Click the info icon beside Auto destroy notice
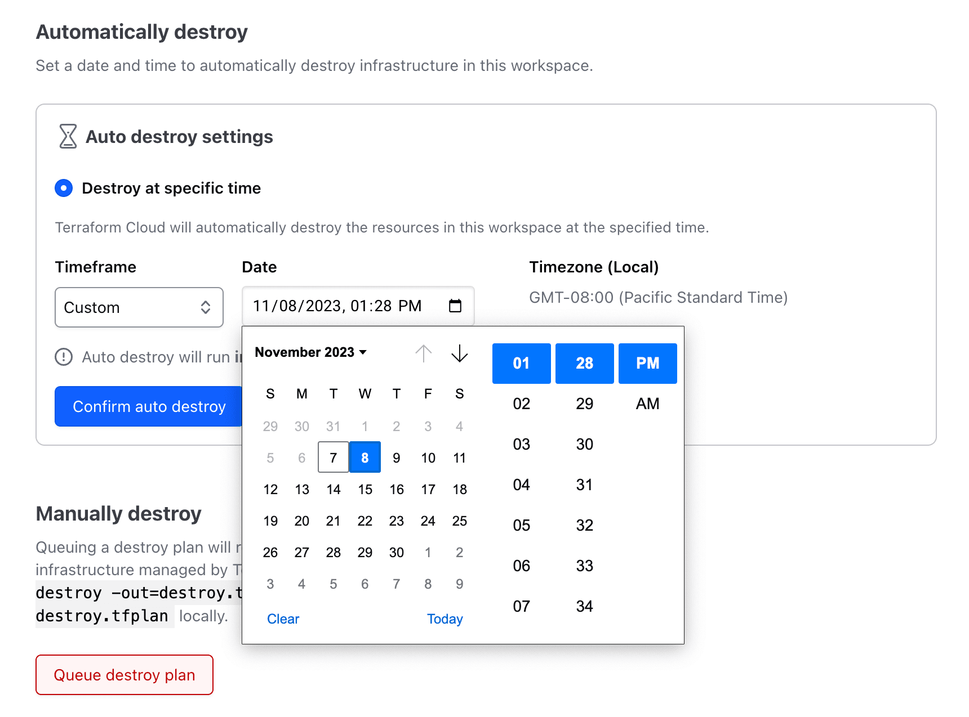 pos(64,357)
